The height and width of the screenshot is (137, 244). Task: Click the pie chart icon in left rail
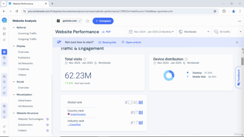pos(4,64)
